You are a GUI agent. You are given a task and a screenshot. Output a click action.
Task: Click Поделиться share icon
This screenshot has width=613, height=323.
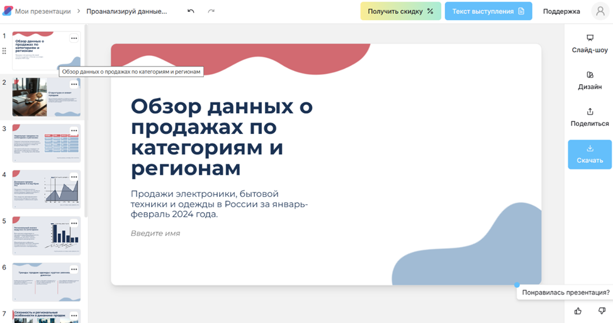click(x=590, y=112)
